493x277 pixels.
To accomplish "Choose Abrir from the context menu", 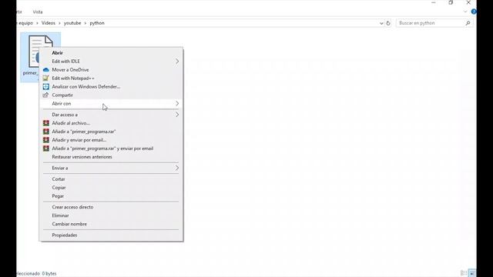I will tap(111, 53).
